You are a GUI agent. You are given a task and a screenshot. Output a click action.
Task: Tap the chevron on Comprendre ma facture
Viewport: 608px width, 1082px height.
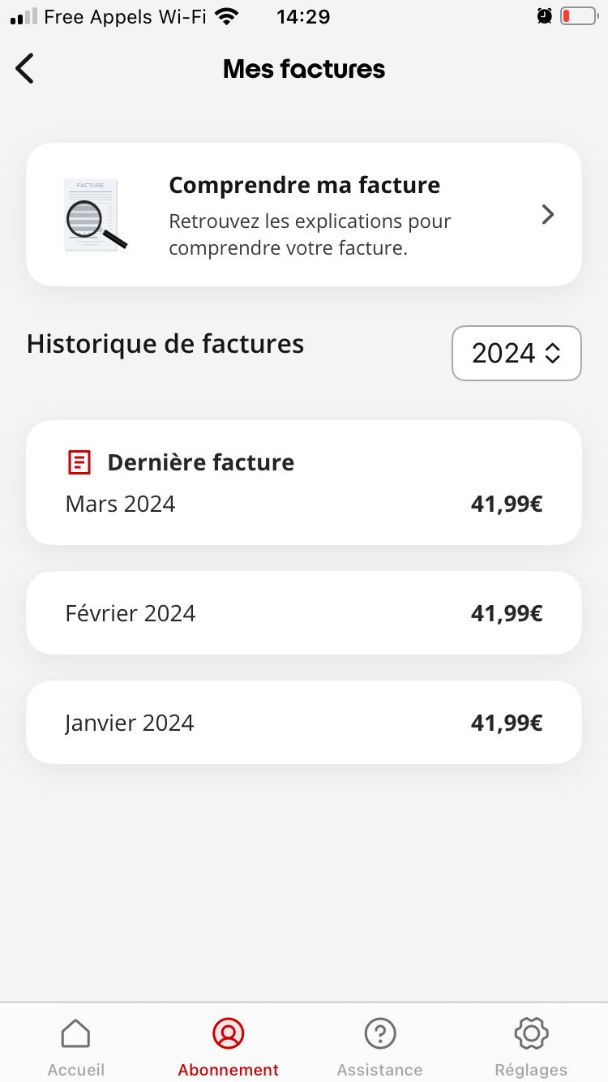pyautogui.click(x=548, y=215)
